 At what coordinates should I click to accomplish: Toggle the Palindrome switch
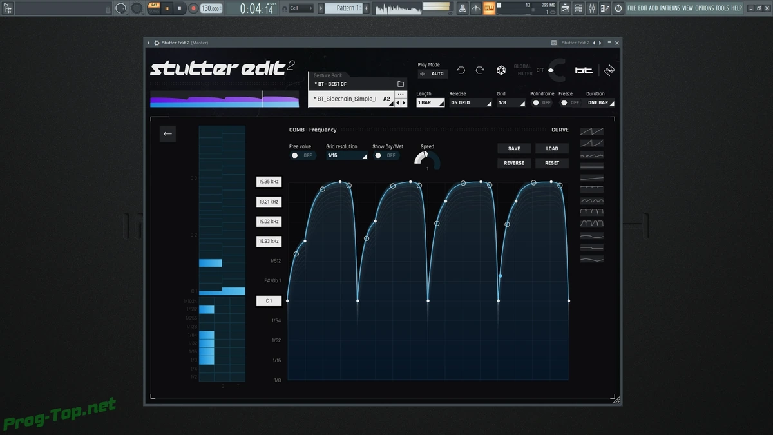542,102
